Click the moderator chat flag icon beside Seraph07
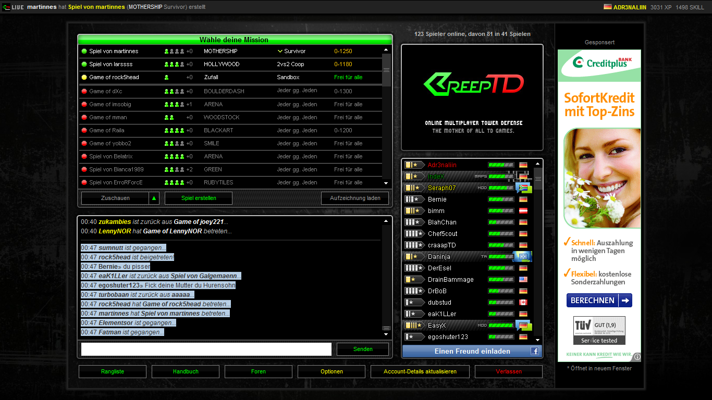712x400 pixels. click(x=523, y=188)
